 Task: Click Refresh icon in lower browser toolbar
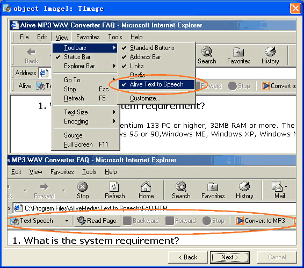(x=114, y=190)
